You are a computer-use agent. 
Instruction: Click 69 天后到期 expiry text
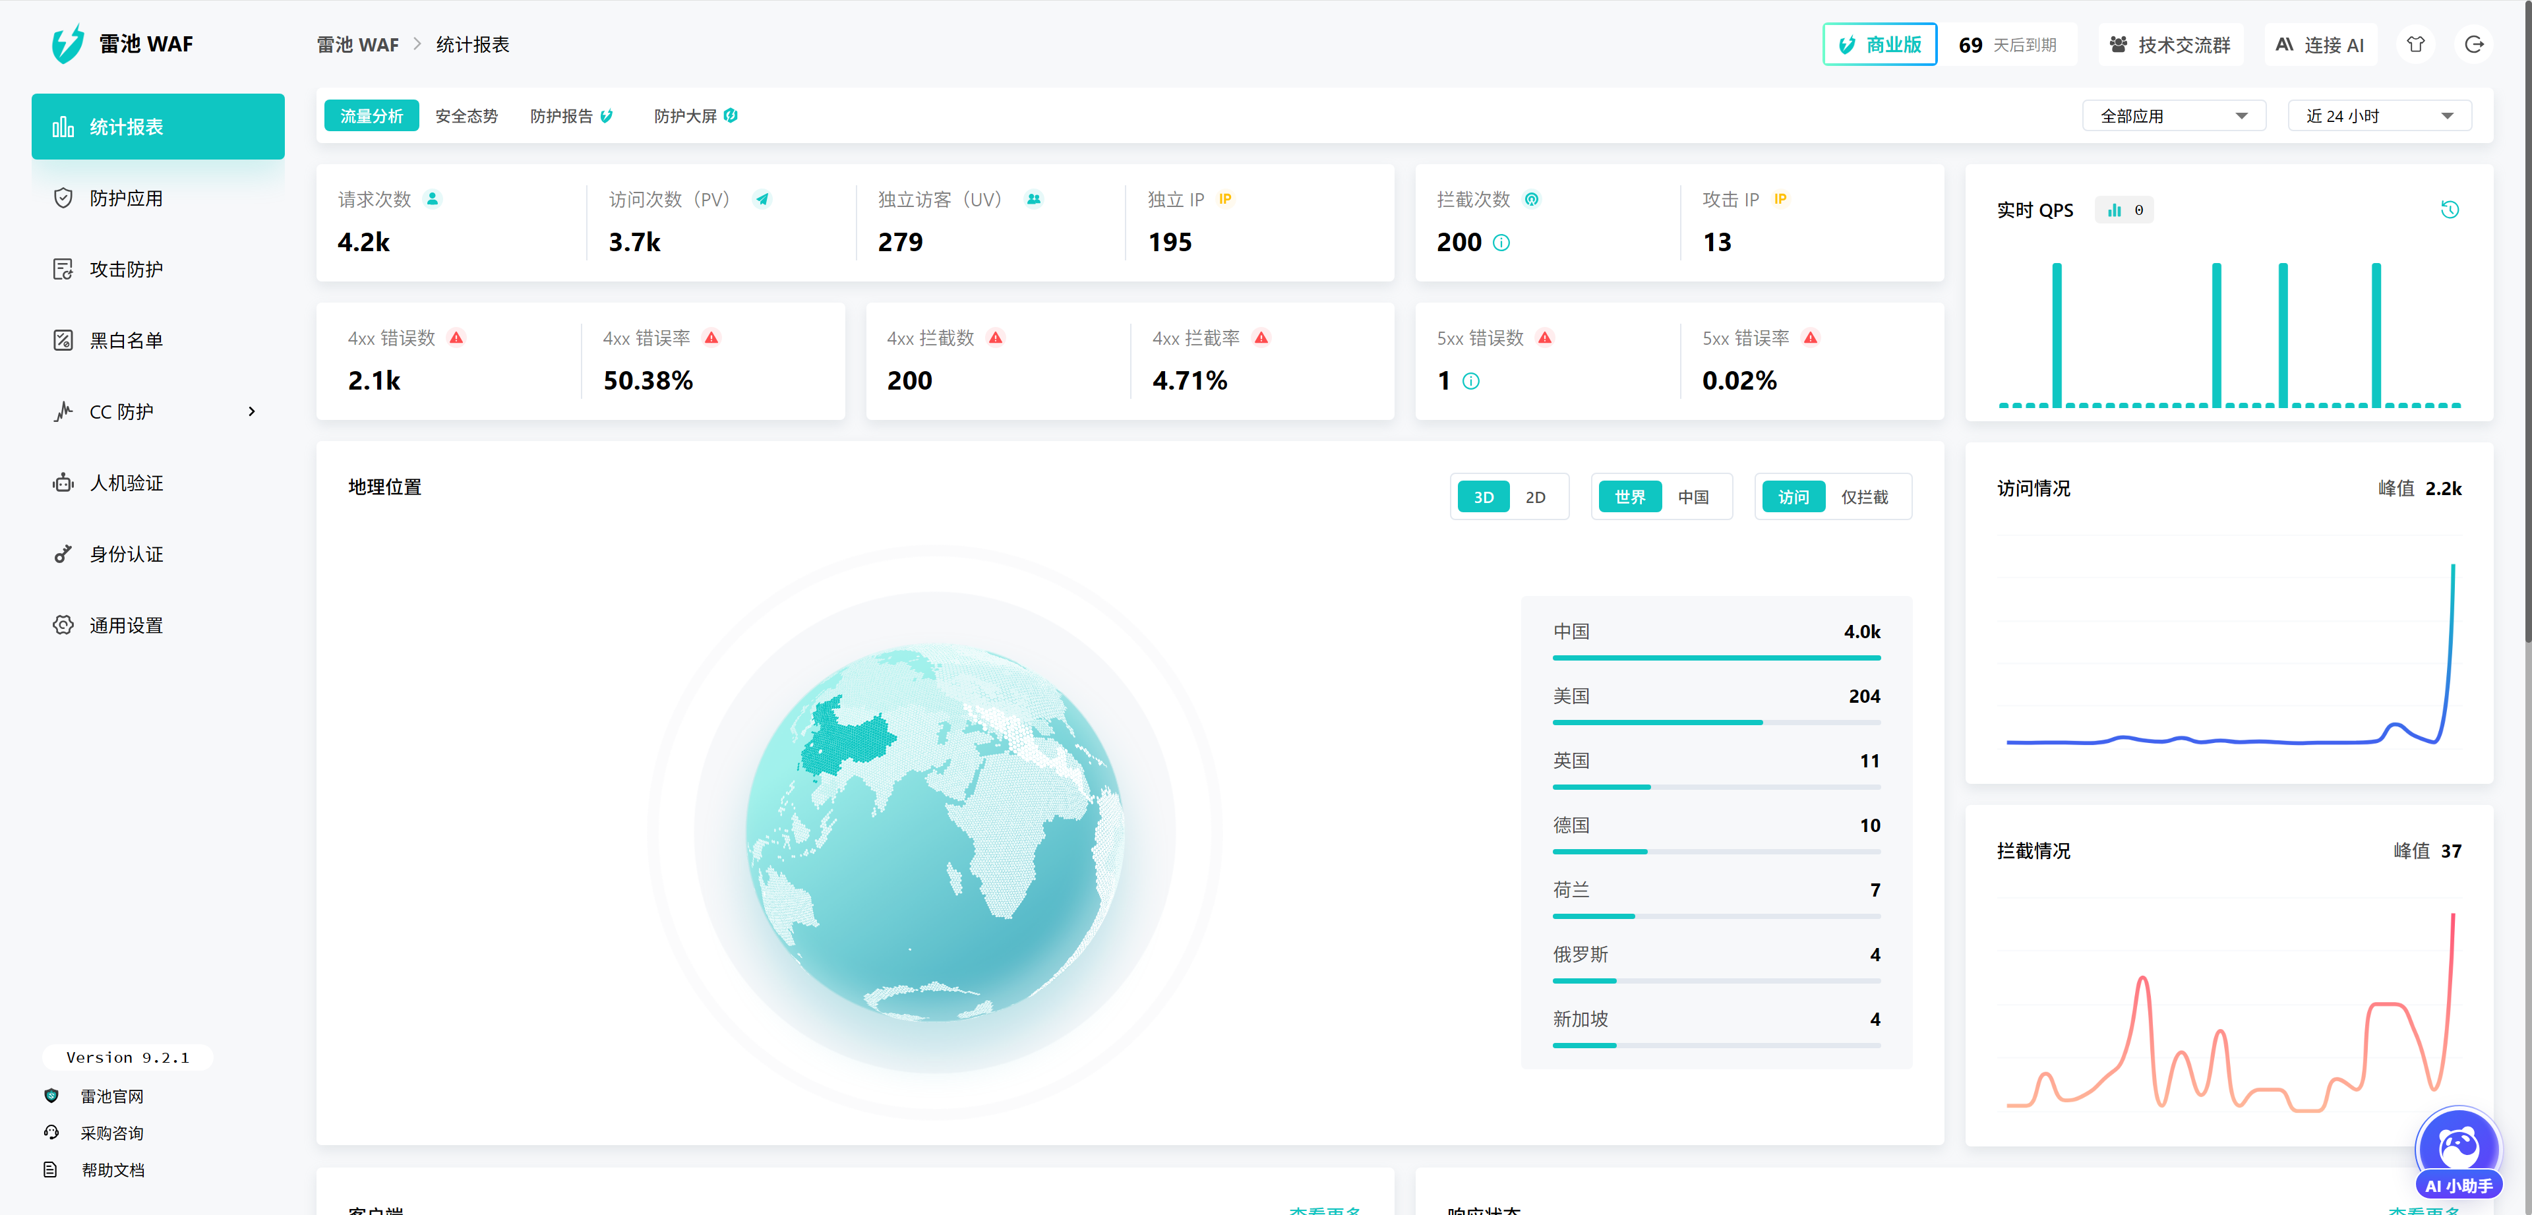click(2007, 45)
